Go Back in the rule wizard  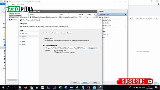tap(75, 82)
